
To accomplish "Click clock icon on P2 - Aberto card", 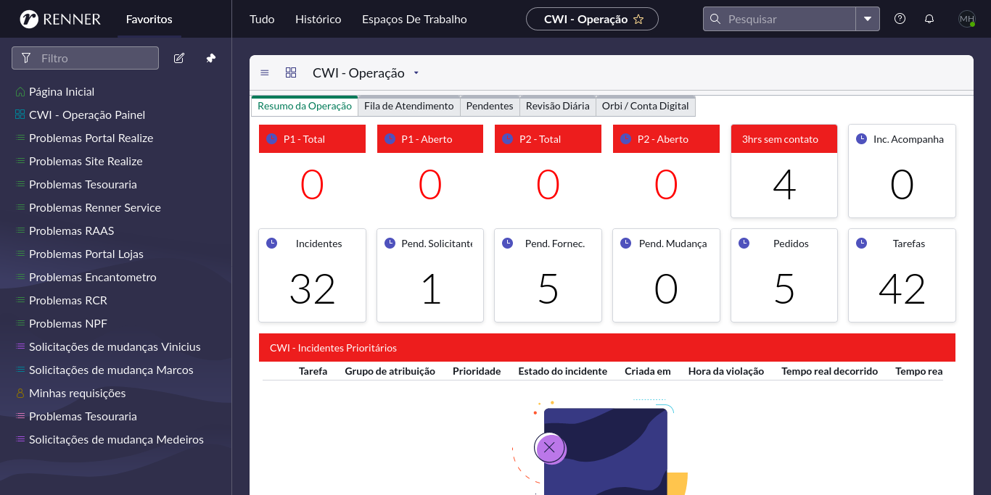I will 626,138.
